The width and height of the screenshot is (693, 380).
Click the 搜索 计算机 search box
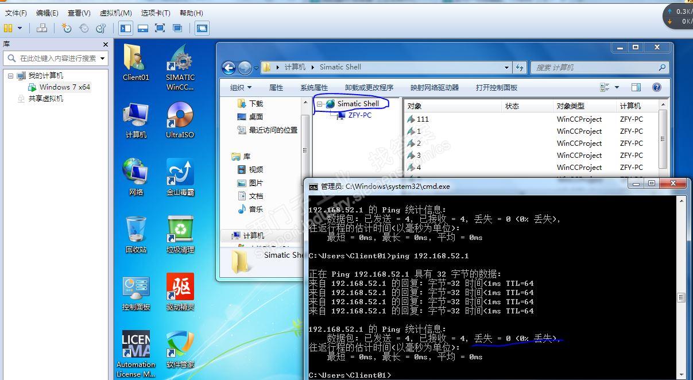coord(599,68)
